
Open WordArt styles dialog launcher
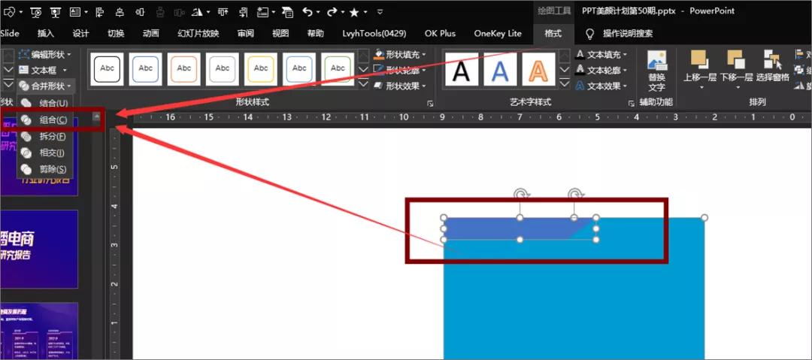[632, 104]
